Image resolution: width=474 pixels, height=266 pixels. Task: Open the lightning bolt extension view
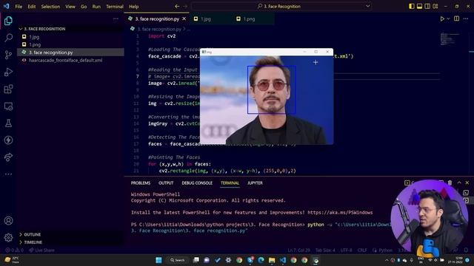pyautogui.click(x=8, y=140)
